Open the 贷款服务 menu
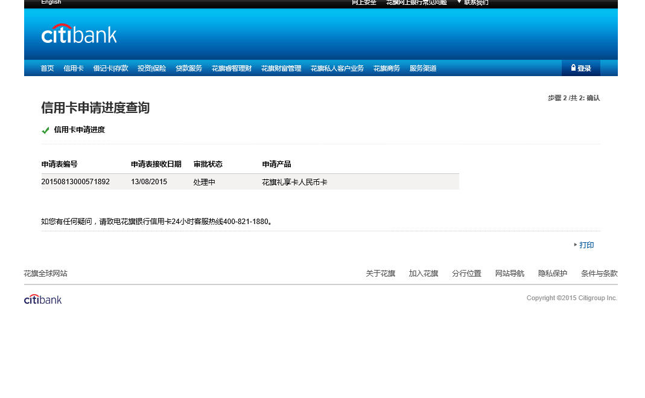645x398 pixels. [189, 68]
